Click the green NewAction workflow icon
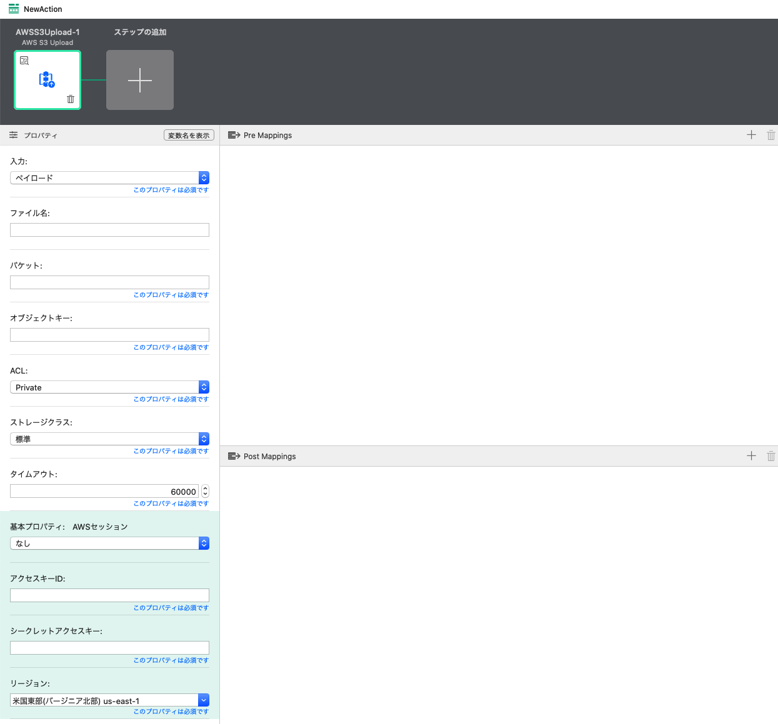778x724 pixels. (12, 9)
